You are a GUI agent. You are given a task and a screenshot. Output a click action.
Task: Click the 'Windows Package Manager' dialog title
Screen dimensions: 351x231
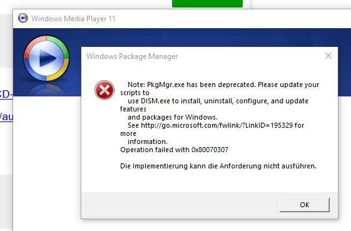pos(132,56)
